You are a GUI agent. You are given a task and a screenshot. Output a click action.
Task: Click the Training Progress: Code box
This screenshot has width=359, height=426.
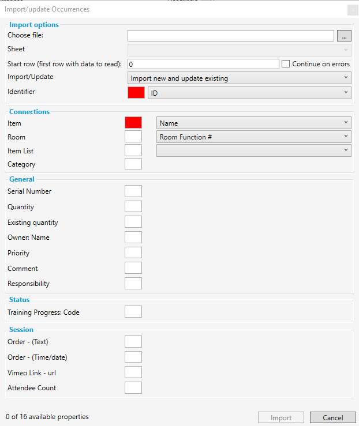click(133, 312)
